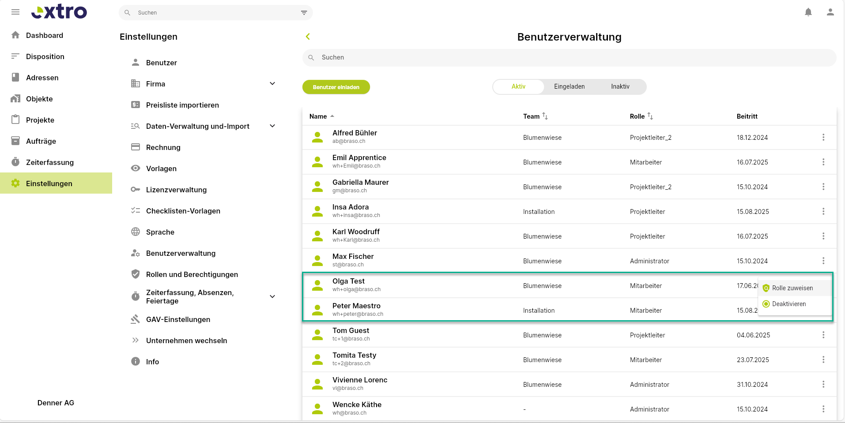Click the Projekte clipboard icon

click(x=15, y=120)
